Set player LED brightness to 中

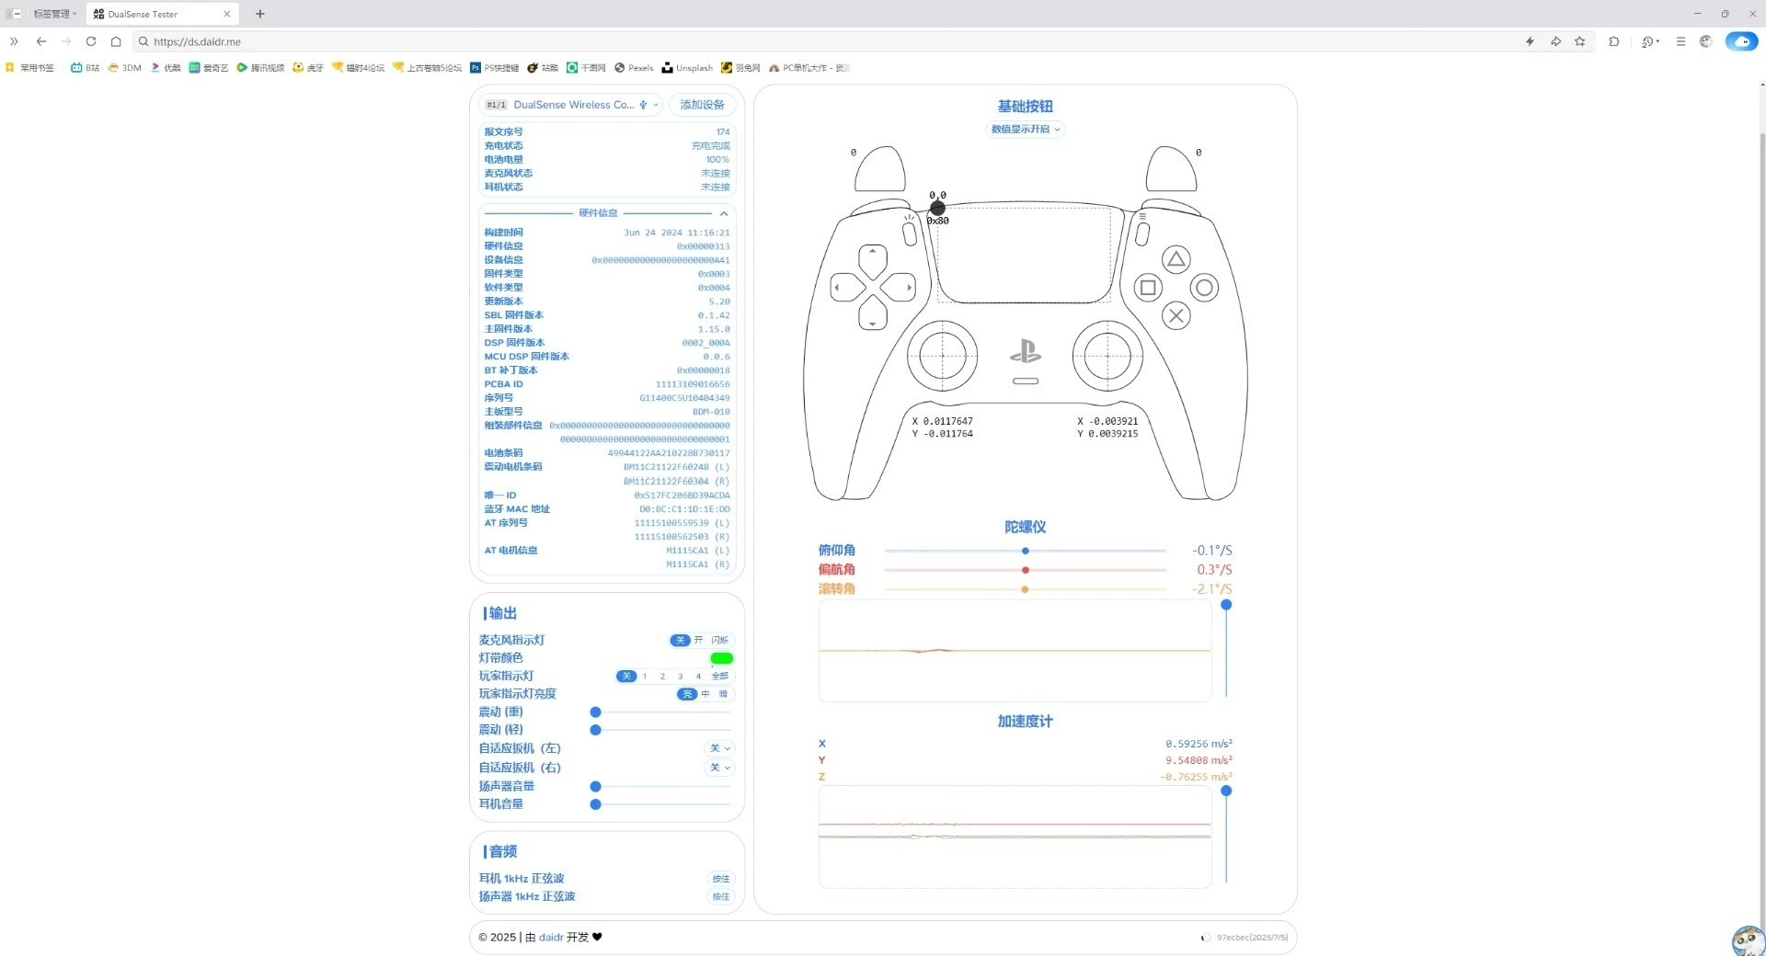(x=705, y=694)
